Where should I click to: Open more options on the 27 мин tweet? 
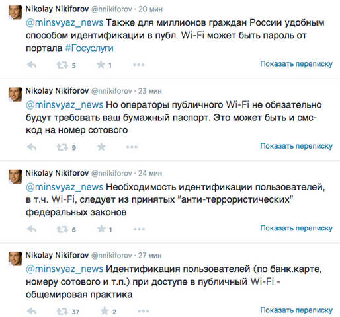tap(144, 311)
